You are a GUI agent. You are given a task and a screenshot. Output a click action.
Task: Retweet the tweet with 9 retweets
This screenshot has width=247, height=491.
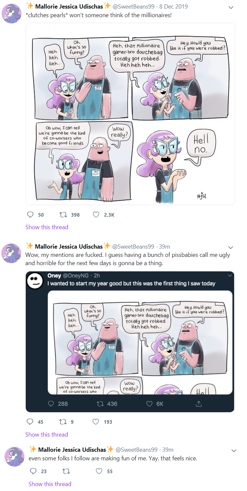[x=62, y=422]
